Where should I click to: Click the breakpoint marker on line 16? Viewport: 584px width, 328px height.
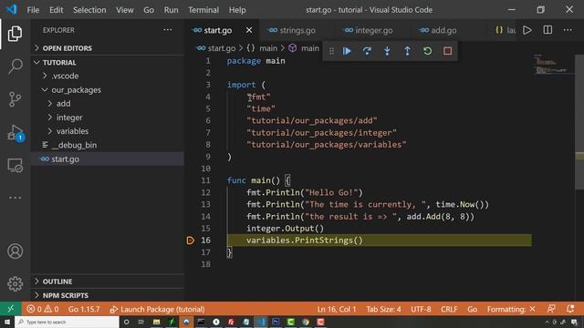pyautogui.click(x=191, y=241)
